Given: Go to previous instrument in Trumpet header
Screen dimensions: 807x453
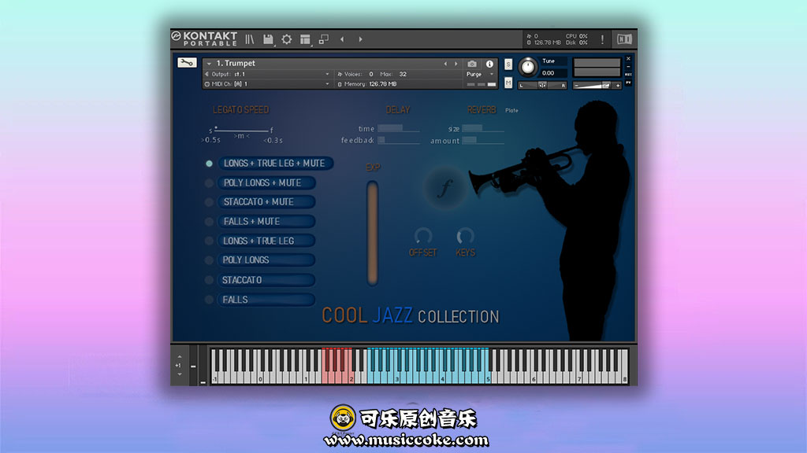Looking at the screenshot, I should tap(446, 64).
